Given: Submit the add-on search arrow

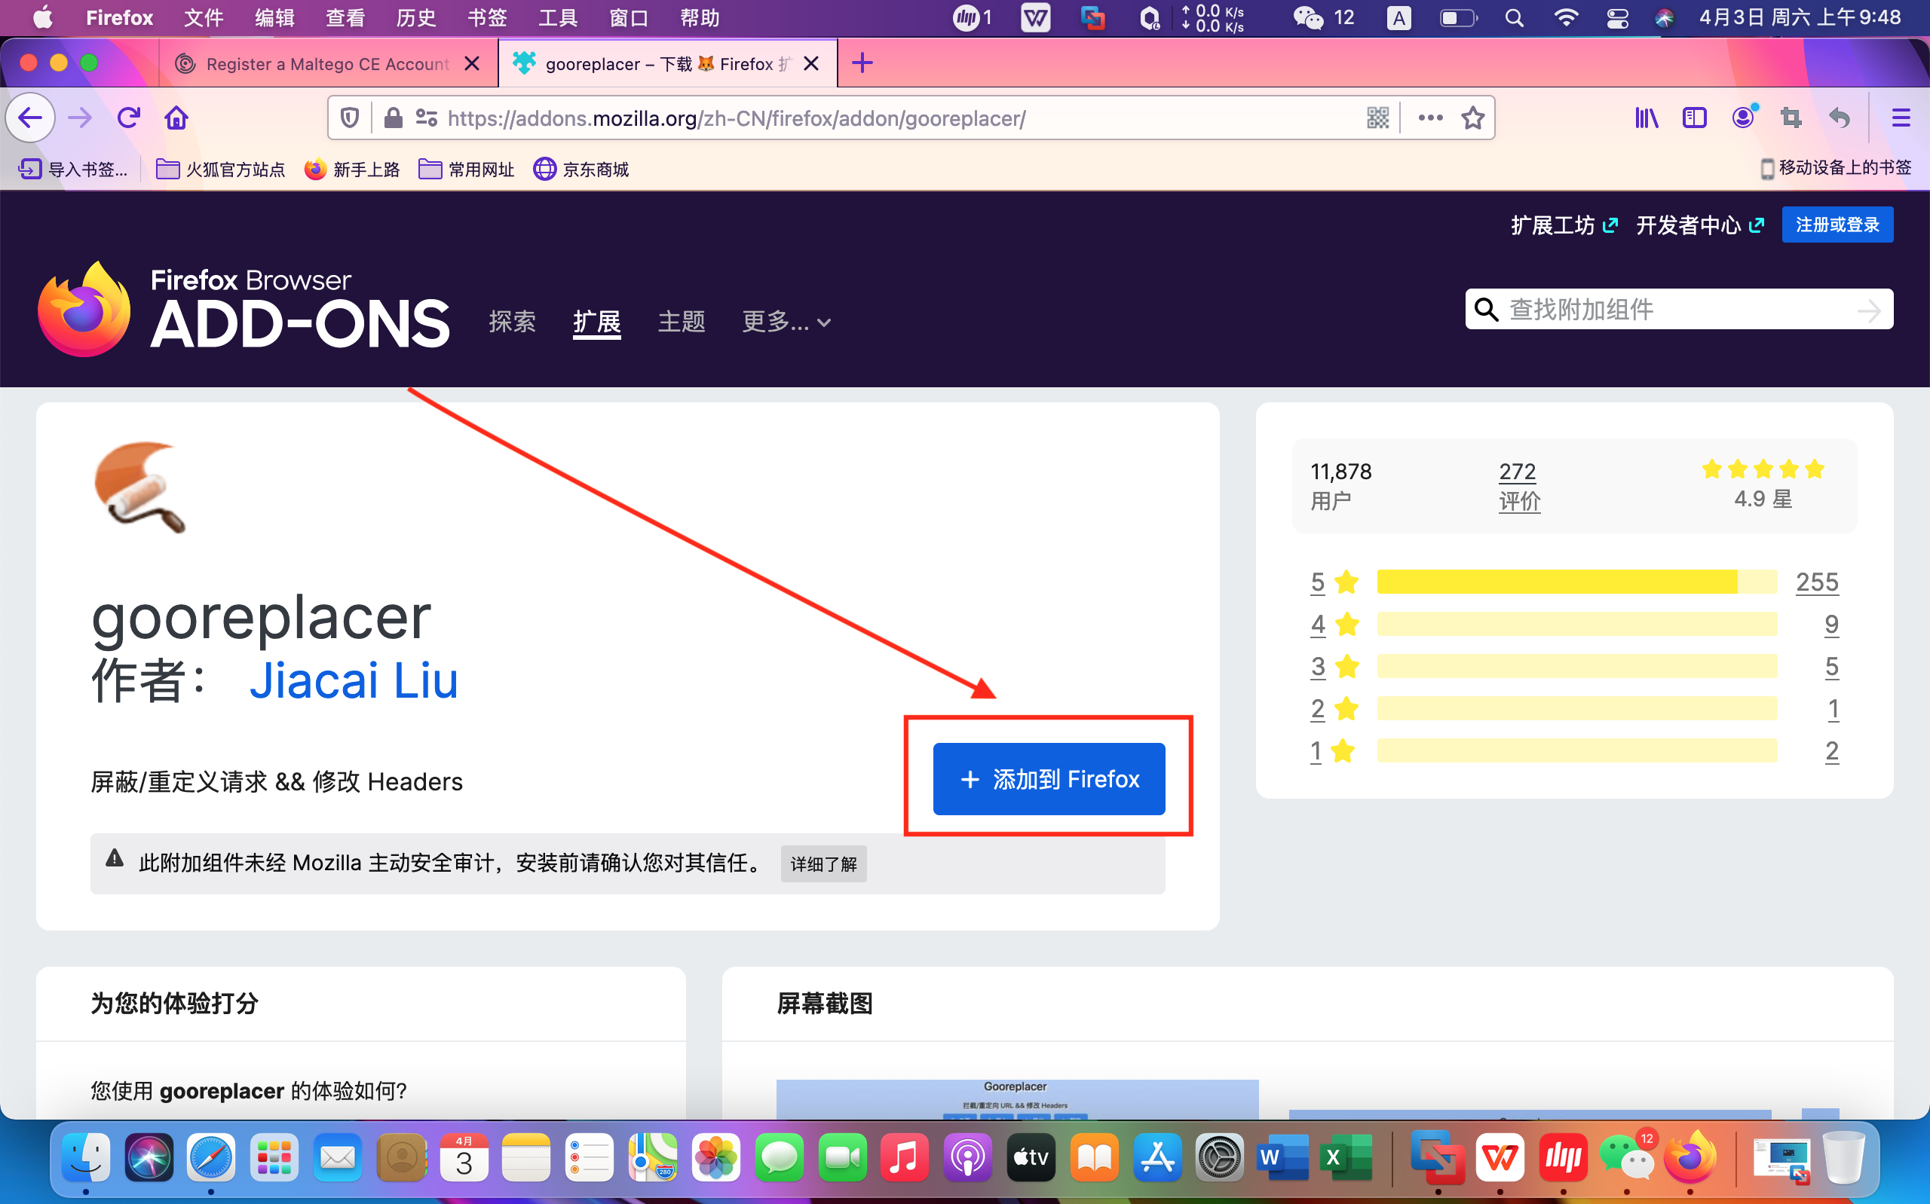Looking at the screenshot, I should coord(1869,310).
